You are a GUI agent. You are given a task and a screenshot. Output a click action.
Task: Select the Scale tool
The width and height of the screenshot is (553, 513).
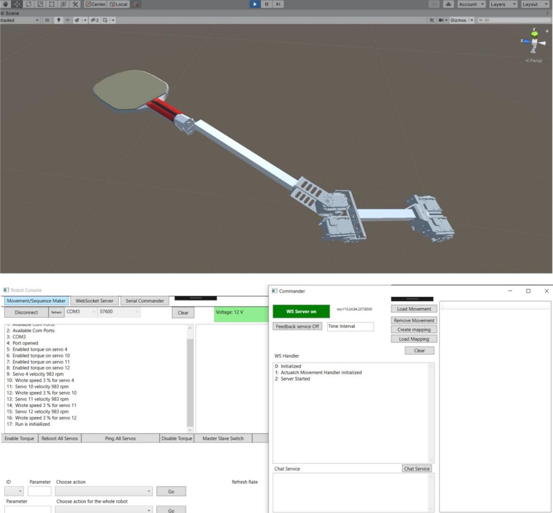pos(40,4)
